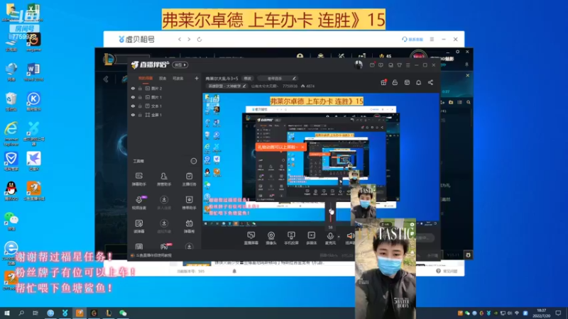Open the gift box icon with red badge
The image size is (568, 319).
click(x=383, y=82)
